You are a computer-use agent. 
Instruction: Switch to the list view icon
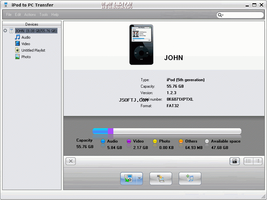[248, 161]
